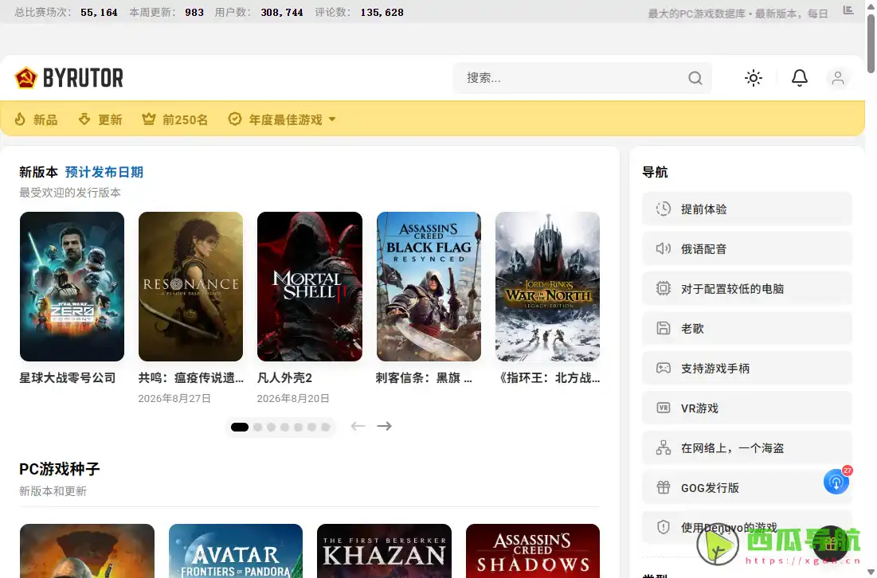Open the 预计发布日期 link
877x578 pixels.
[x=104, y=172]
